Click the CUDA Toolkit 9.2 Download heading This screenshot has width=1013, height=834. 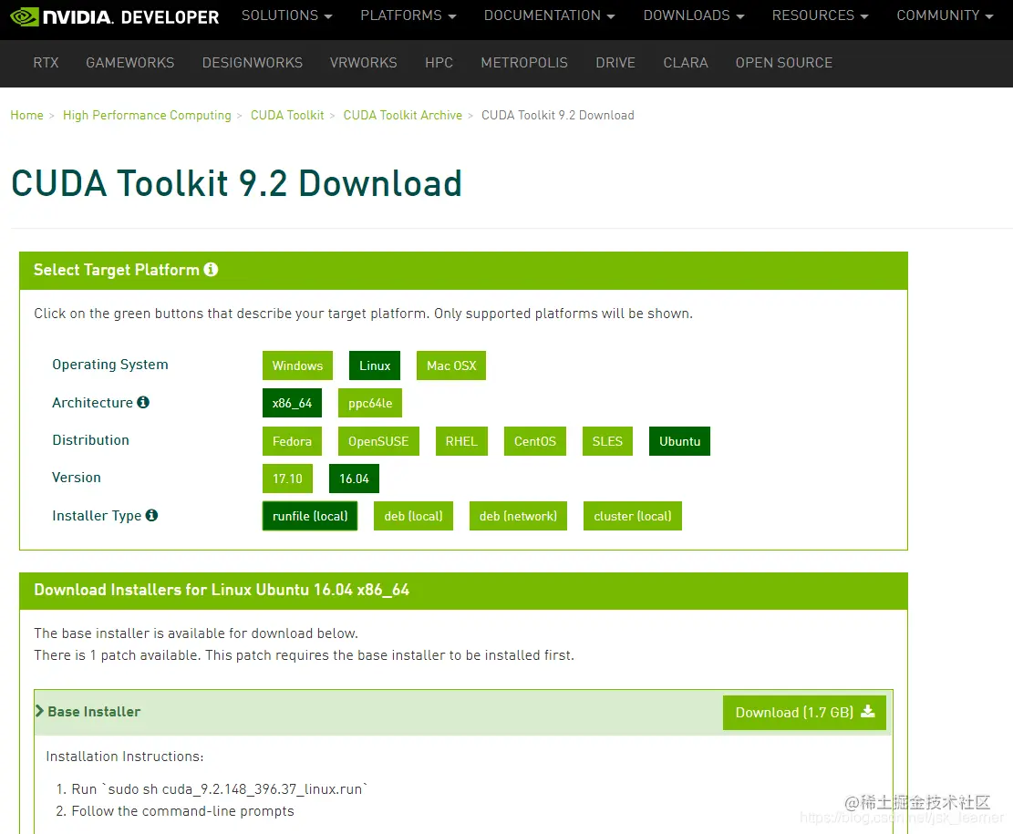[x=237, y=183]
